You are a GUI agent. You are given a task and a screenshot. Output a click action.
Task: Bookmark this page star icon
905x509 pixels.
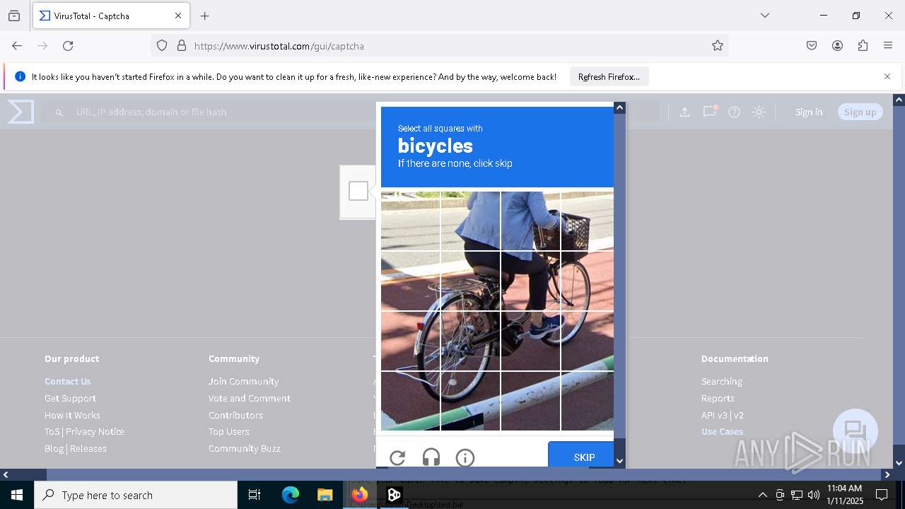click(x=718, y=45)
